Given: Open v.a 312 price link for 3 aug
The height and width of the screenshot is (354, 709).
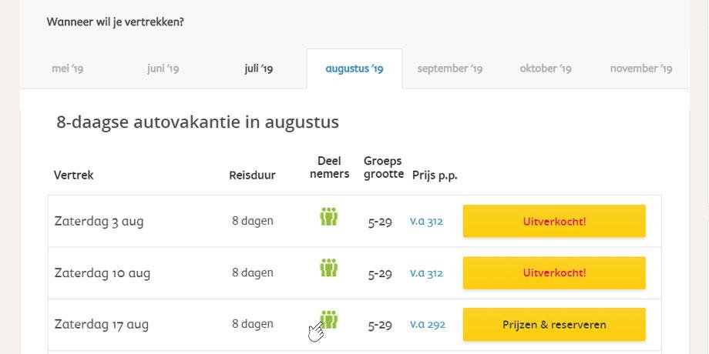Looking at the screenshot, I should pyautogui.click(x=426, y=222).
